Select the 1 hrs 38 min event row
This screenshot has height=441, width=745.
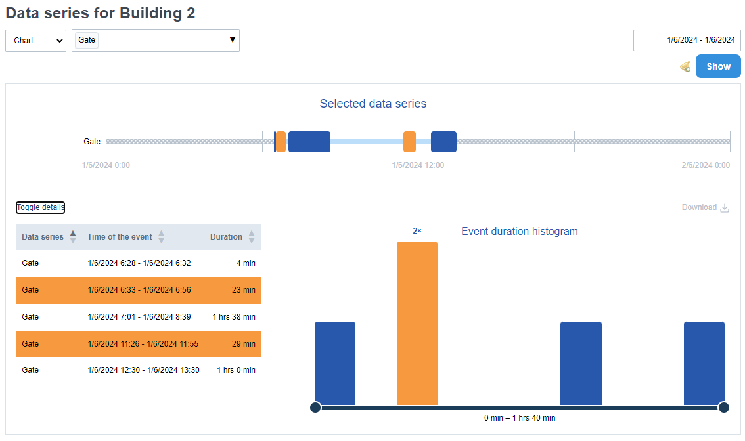(138, 317)
